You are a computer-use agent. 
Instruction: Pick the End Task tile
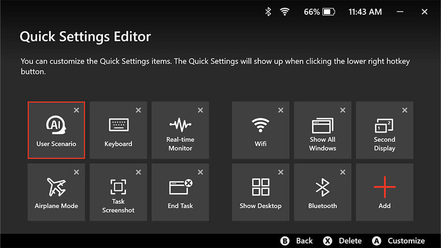(x=180, y=192)
